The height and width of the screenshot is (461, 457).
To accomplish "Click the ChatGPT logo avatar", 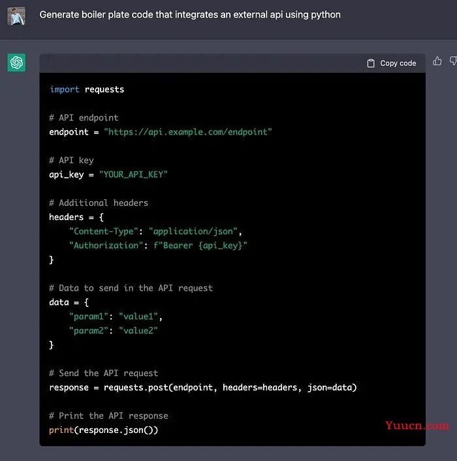I will click(x=16, y=62).
